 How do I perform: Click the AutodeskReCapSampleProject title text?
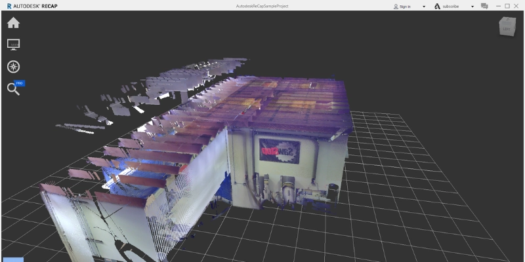point(262,6)
